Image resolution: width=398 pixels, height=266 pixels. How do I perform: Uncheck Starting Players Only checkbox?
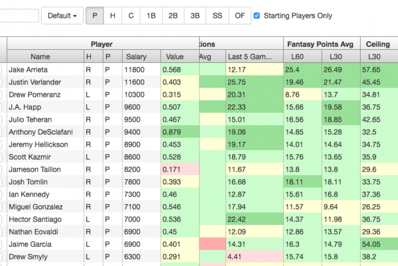coord(257,16)
